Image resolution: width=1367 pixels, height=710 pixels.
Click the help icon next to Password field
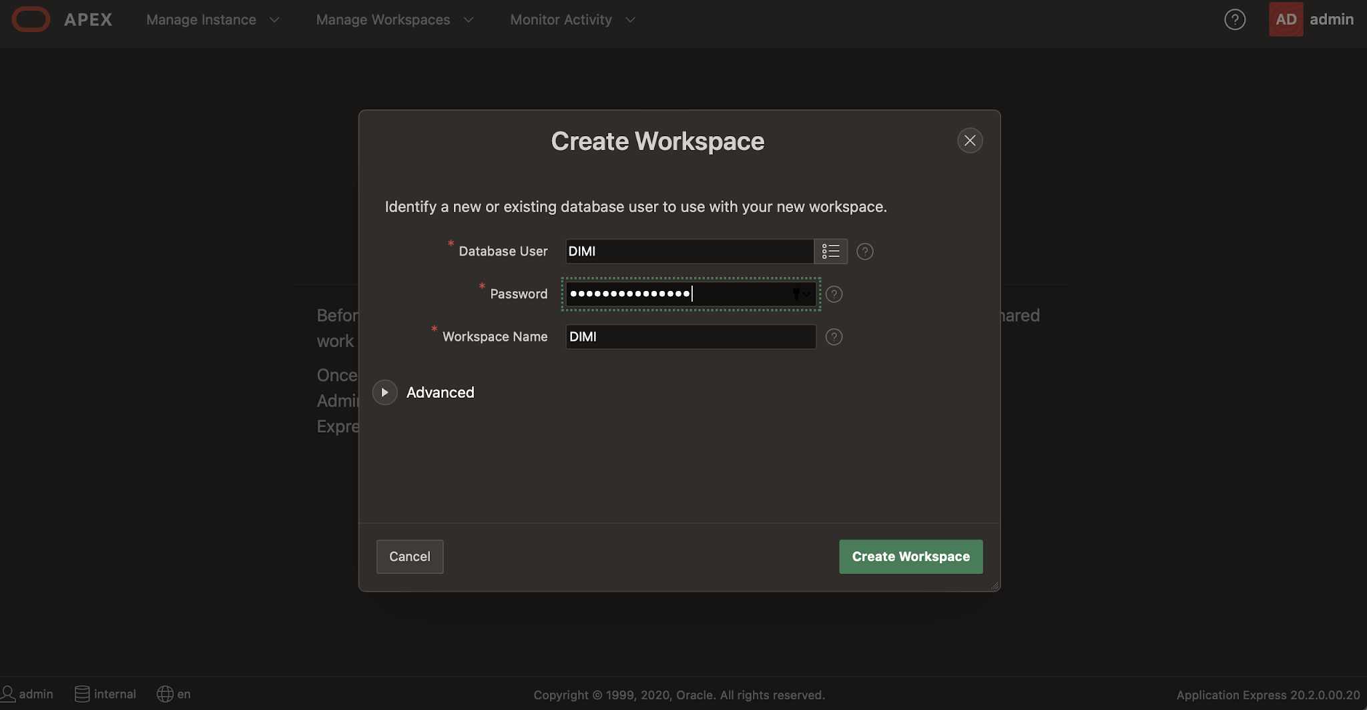coord(833,294)
